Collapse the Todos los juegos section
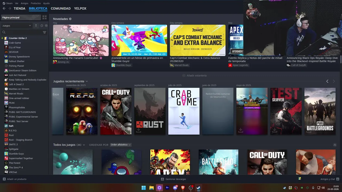 (x=335, y=145)
